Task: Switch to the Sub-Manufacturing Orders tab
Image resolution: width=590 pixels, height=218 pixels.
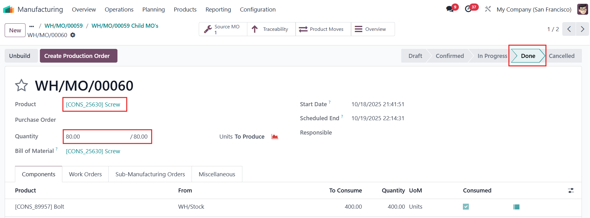Action: tap(150, 174)
